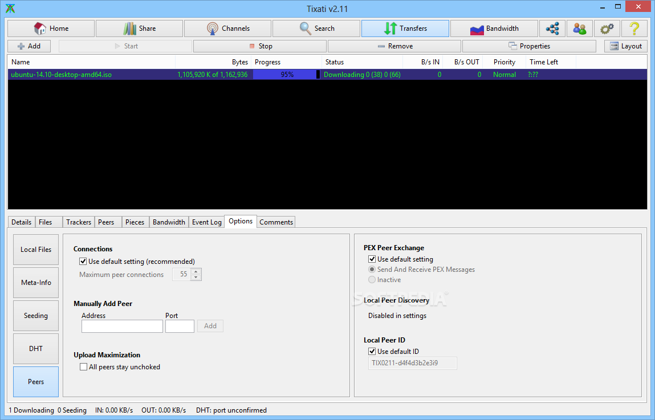Open transfer Properties
This screenshot has width=655, height=420.
click(529, 46)
